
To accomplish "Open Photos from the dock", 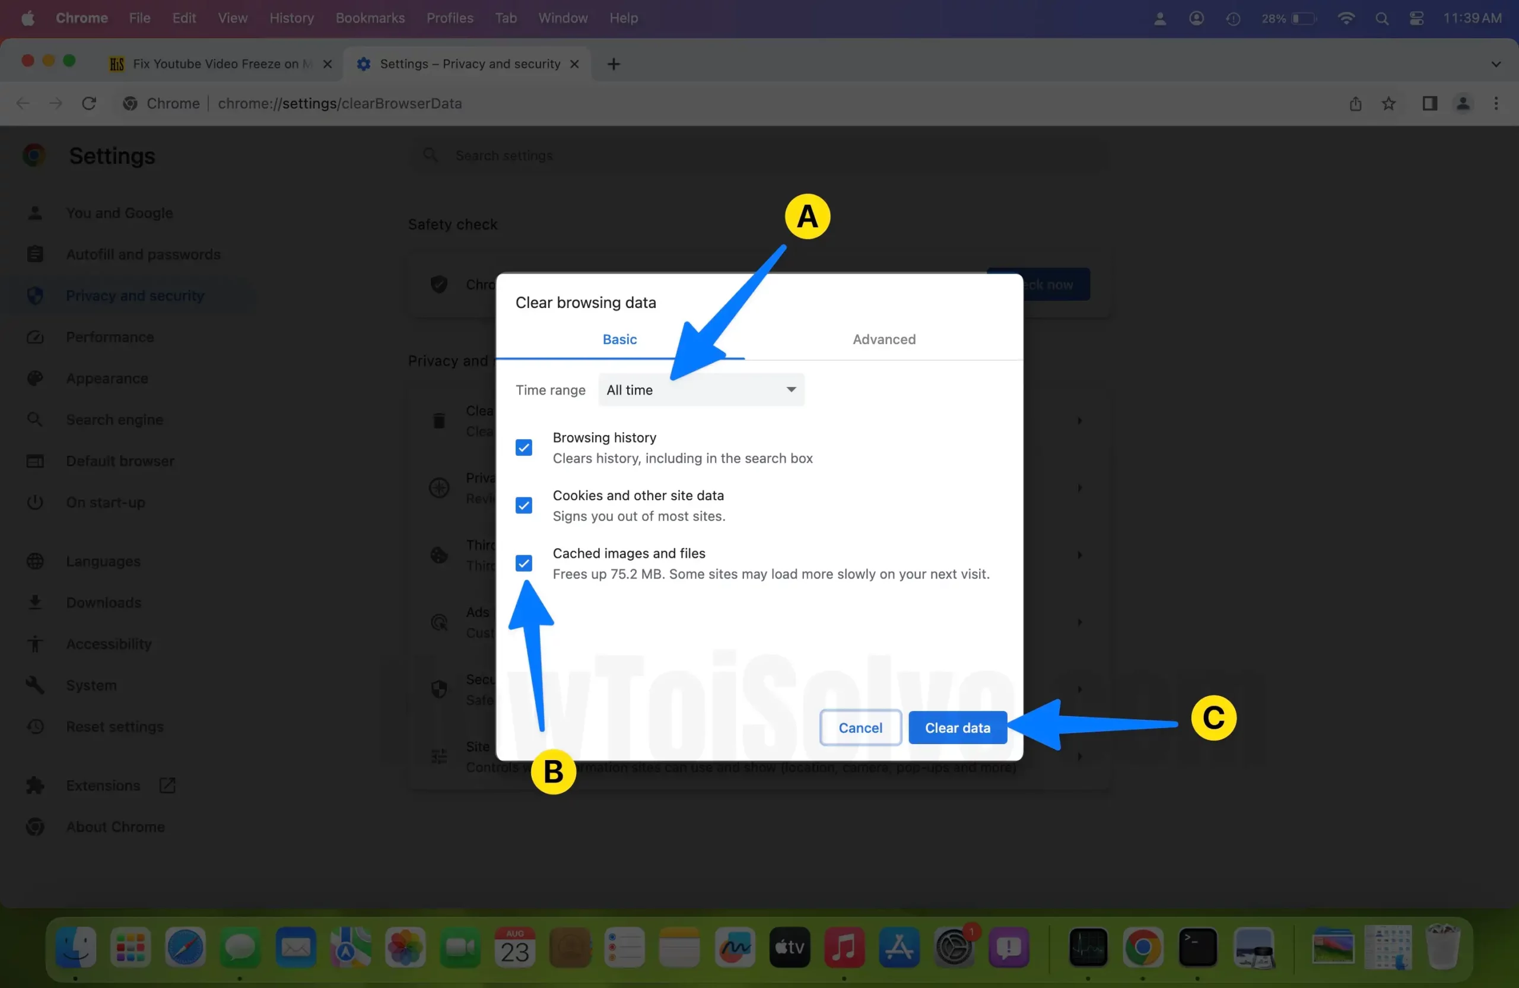I will [405, 946].
